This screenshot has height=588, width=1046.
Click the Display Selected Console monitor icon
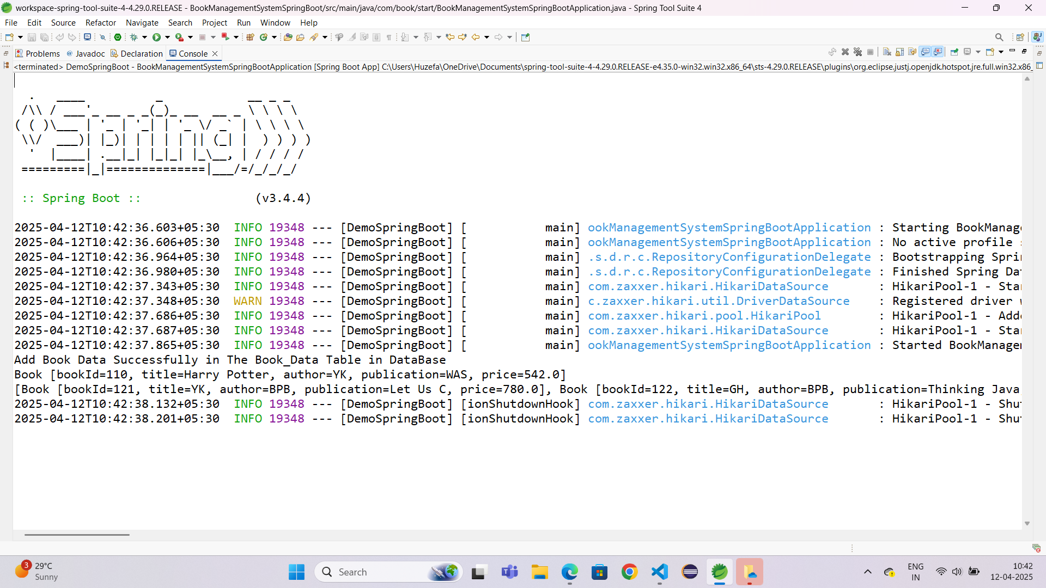click(968, 52)
